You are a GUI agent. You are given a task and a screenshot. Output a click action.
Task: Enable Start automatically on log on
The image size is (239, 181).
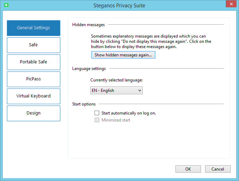[97, 113]
